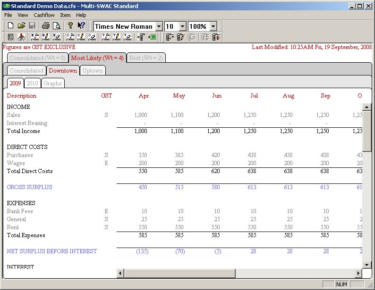Expand the Times New Roman font dropdown

click(x=159, y=26)
